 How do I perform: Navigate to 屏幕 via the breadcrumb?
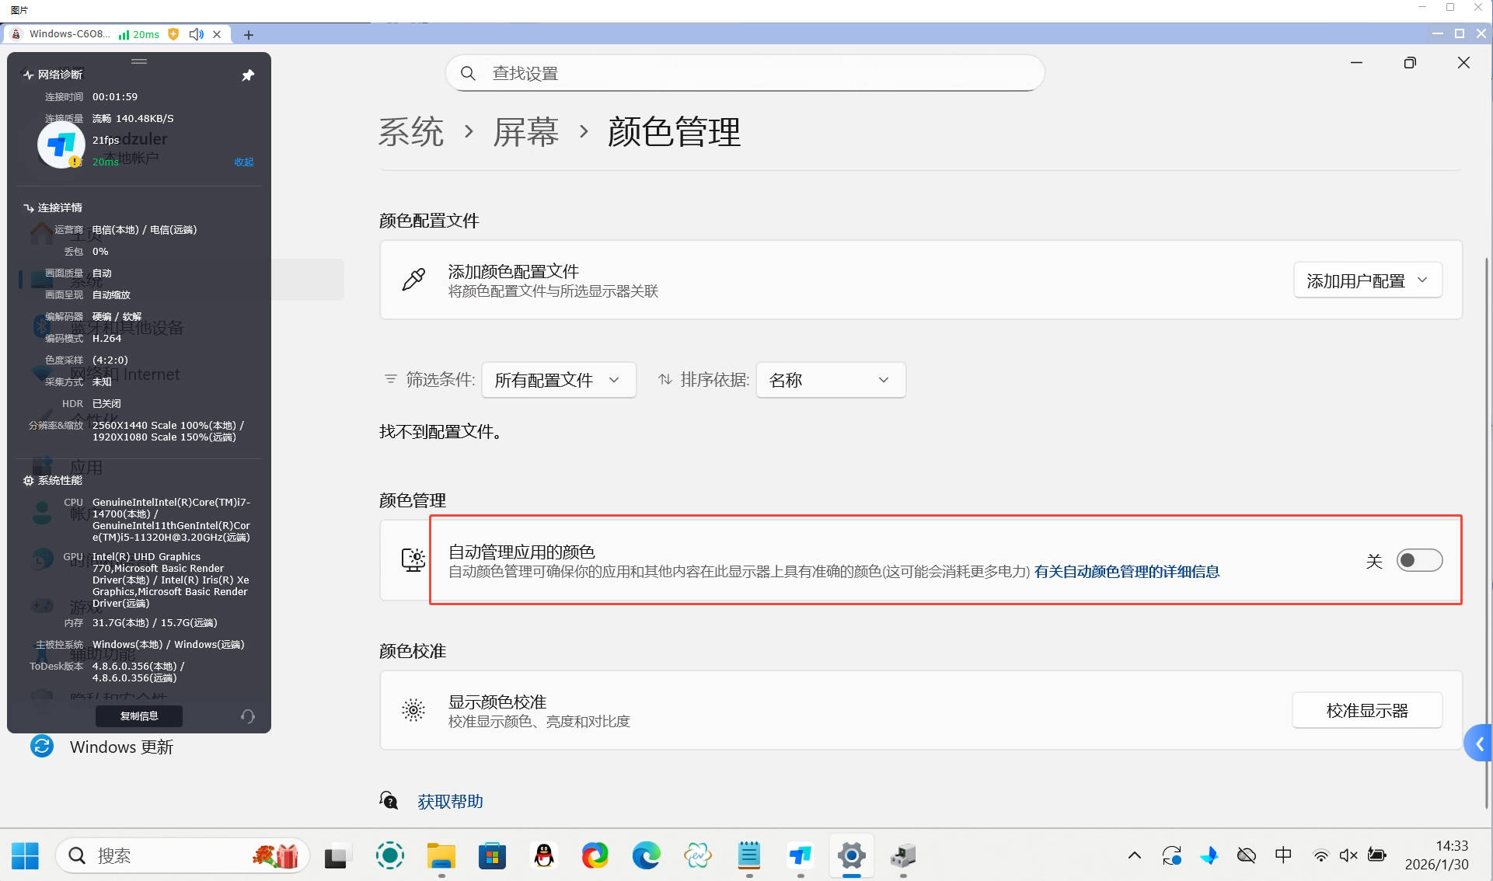click(x=525, y=132)
